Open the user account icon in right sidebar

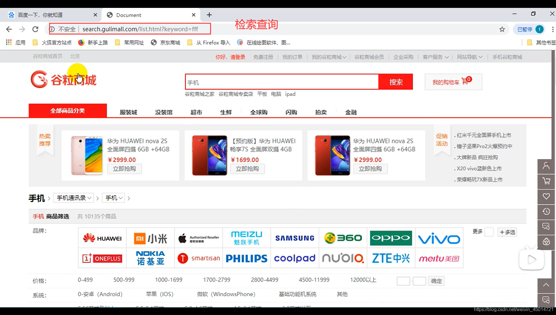click(x=546, y=166)
